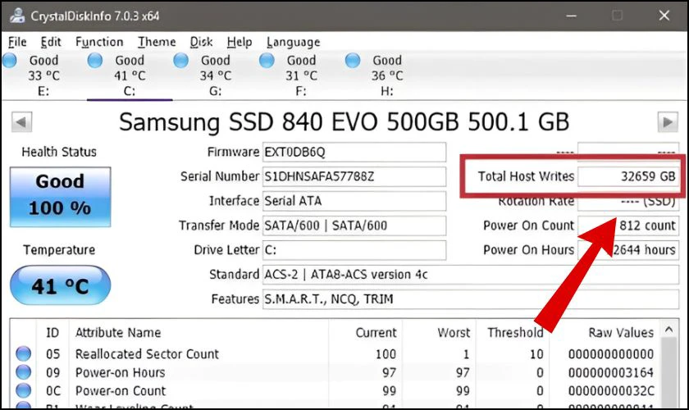This screenshot has height=410, width=689.
Task: Click the blue status orb for drive G:
Action: [x=180, y=60]
